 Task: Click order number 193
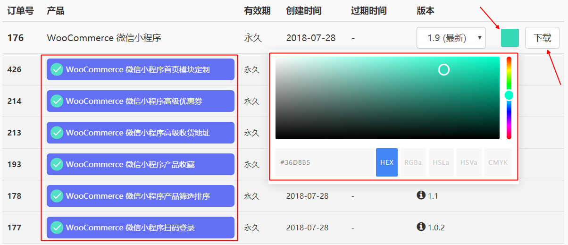click(x=14, y=164)
